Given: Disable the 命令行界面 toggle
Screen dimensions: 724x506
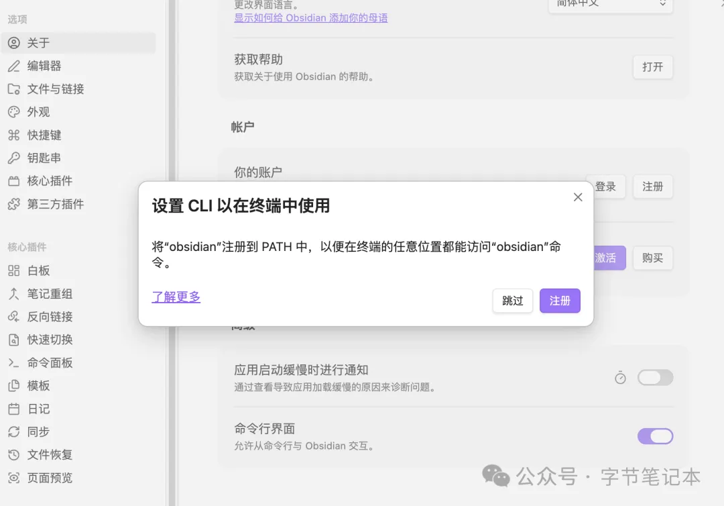Looking at the screenshot, I should (655, 436).
